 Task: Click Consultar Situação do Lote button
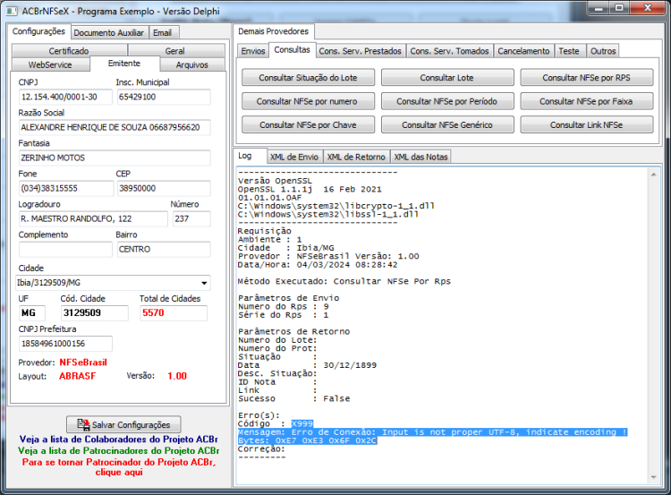click(308, 78)
